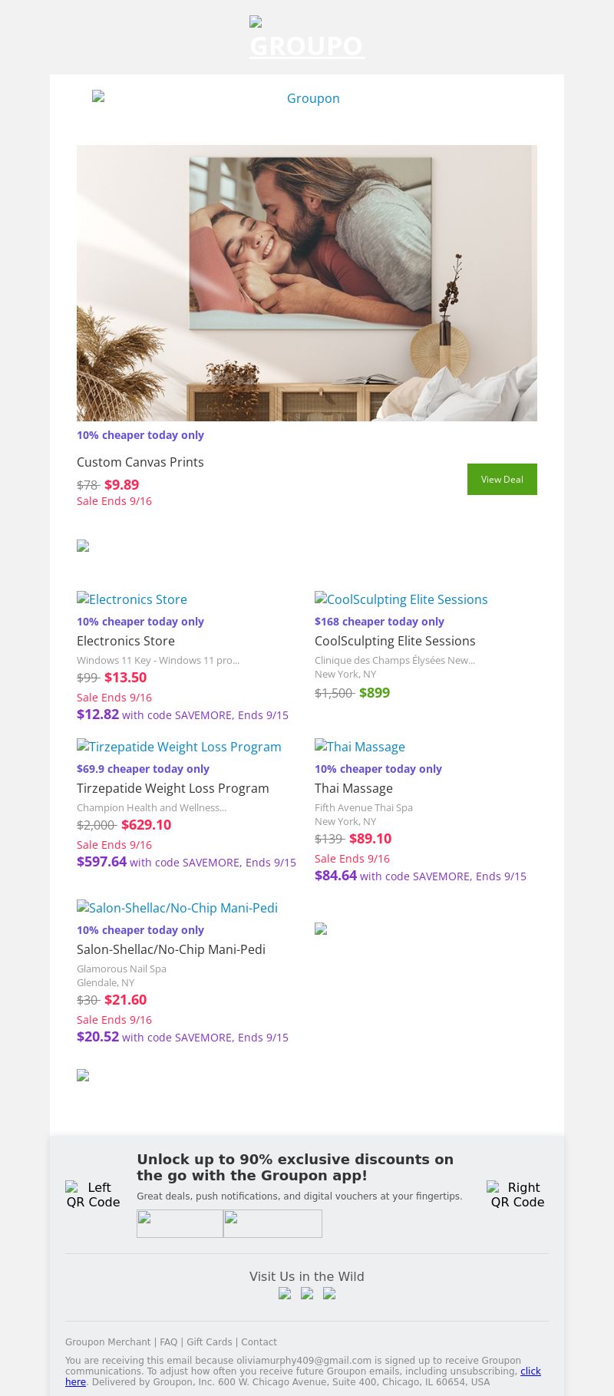The height and width of the screenshot is (1396, 614).
Task: Click the second app store badge
Action: point(272,1223)
